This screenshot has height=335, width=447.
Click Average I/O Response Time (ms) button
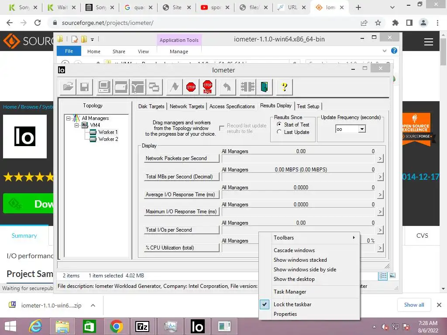(182, 195)
